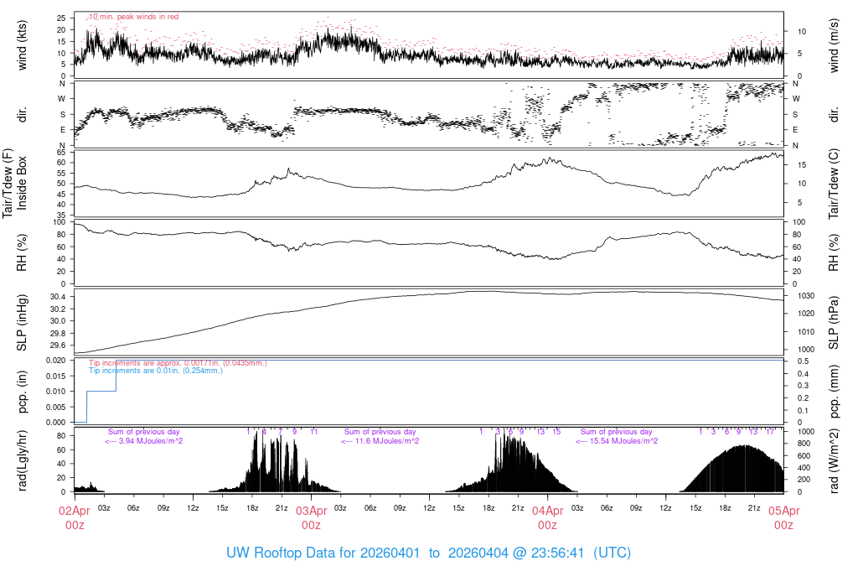Click the 02Apr 00z date marker
This screenshot has width=858, height=587.
75,517
